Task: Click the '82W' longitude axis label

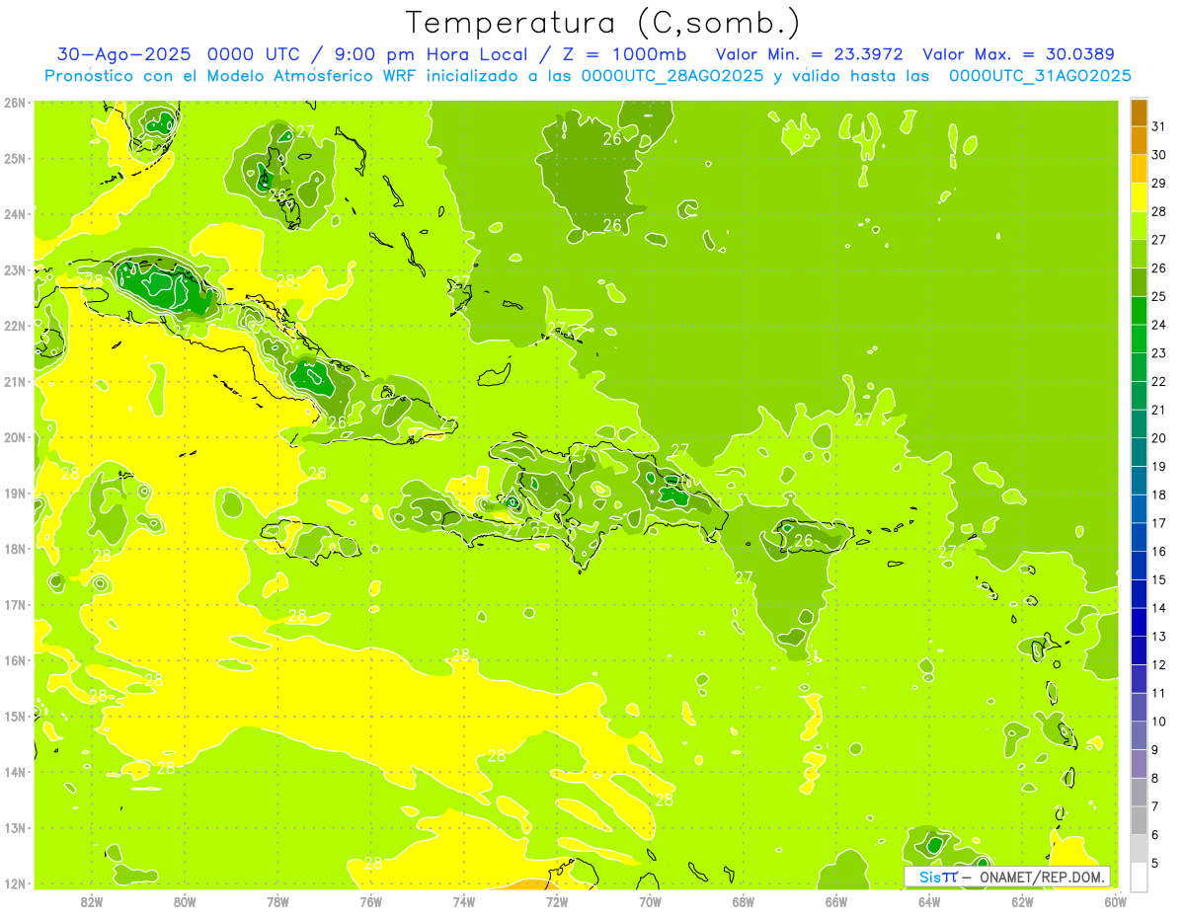Action: point(91,901)
